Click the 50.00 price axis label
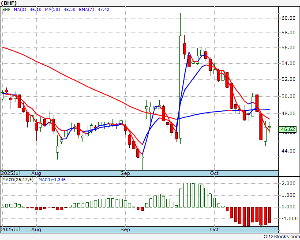300x240 pixels. pyautogui.click(x=289, y=96)
